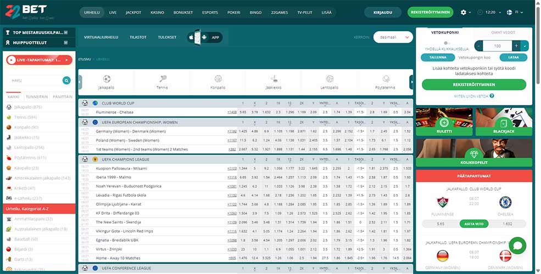
Task: Click the Chelsea team crest
Action: 505,202
